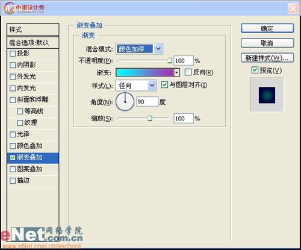This screenshot has height=250, width=301.
Task: Select the 斜面和浮雕 list entry label
Action: coord(33,99)
